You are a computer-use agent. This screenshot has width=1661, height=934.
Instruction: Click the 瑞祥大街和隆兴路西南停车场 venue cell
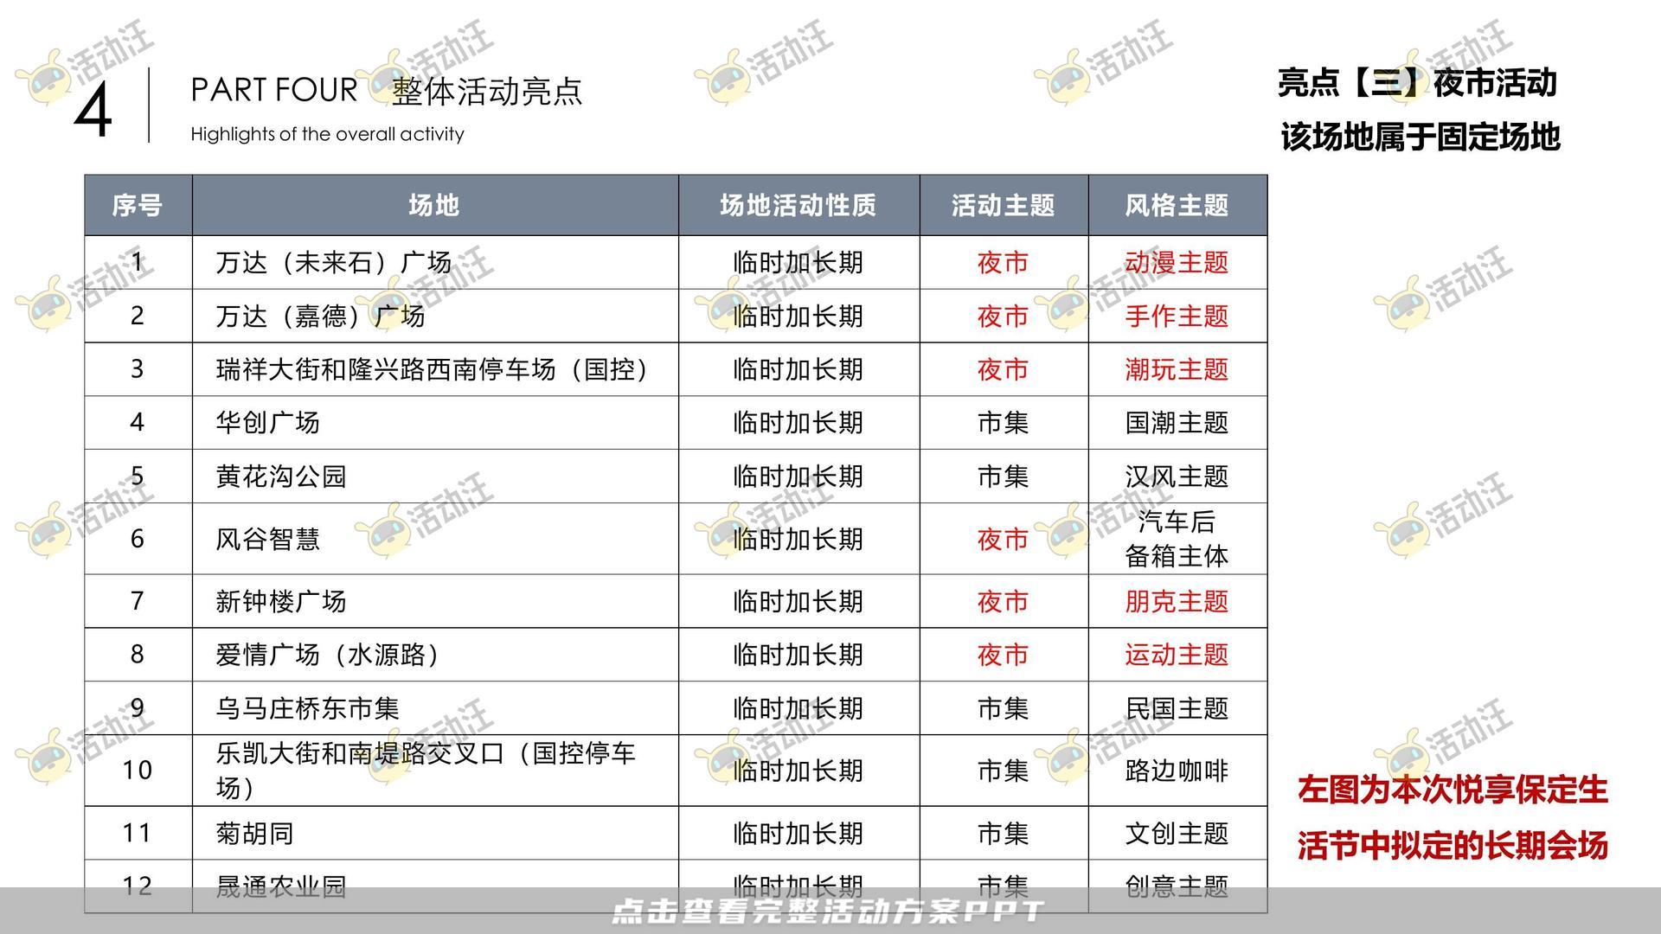[434, 369]
